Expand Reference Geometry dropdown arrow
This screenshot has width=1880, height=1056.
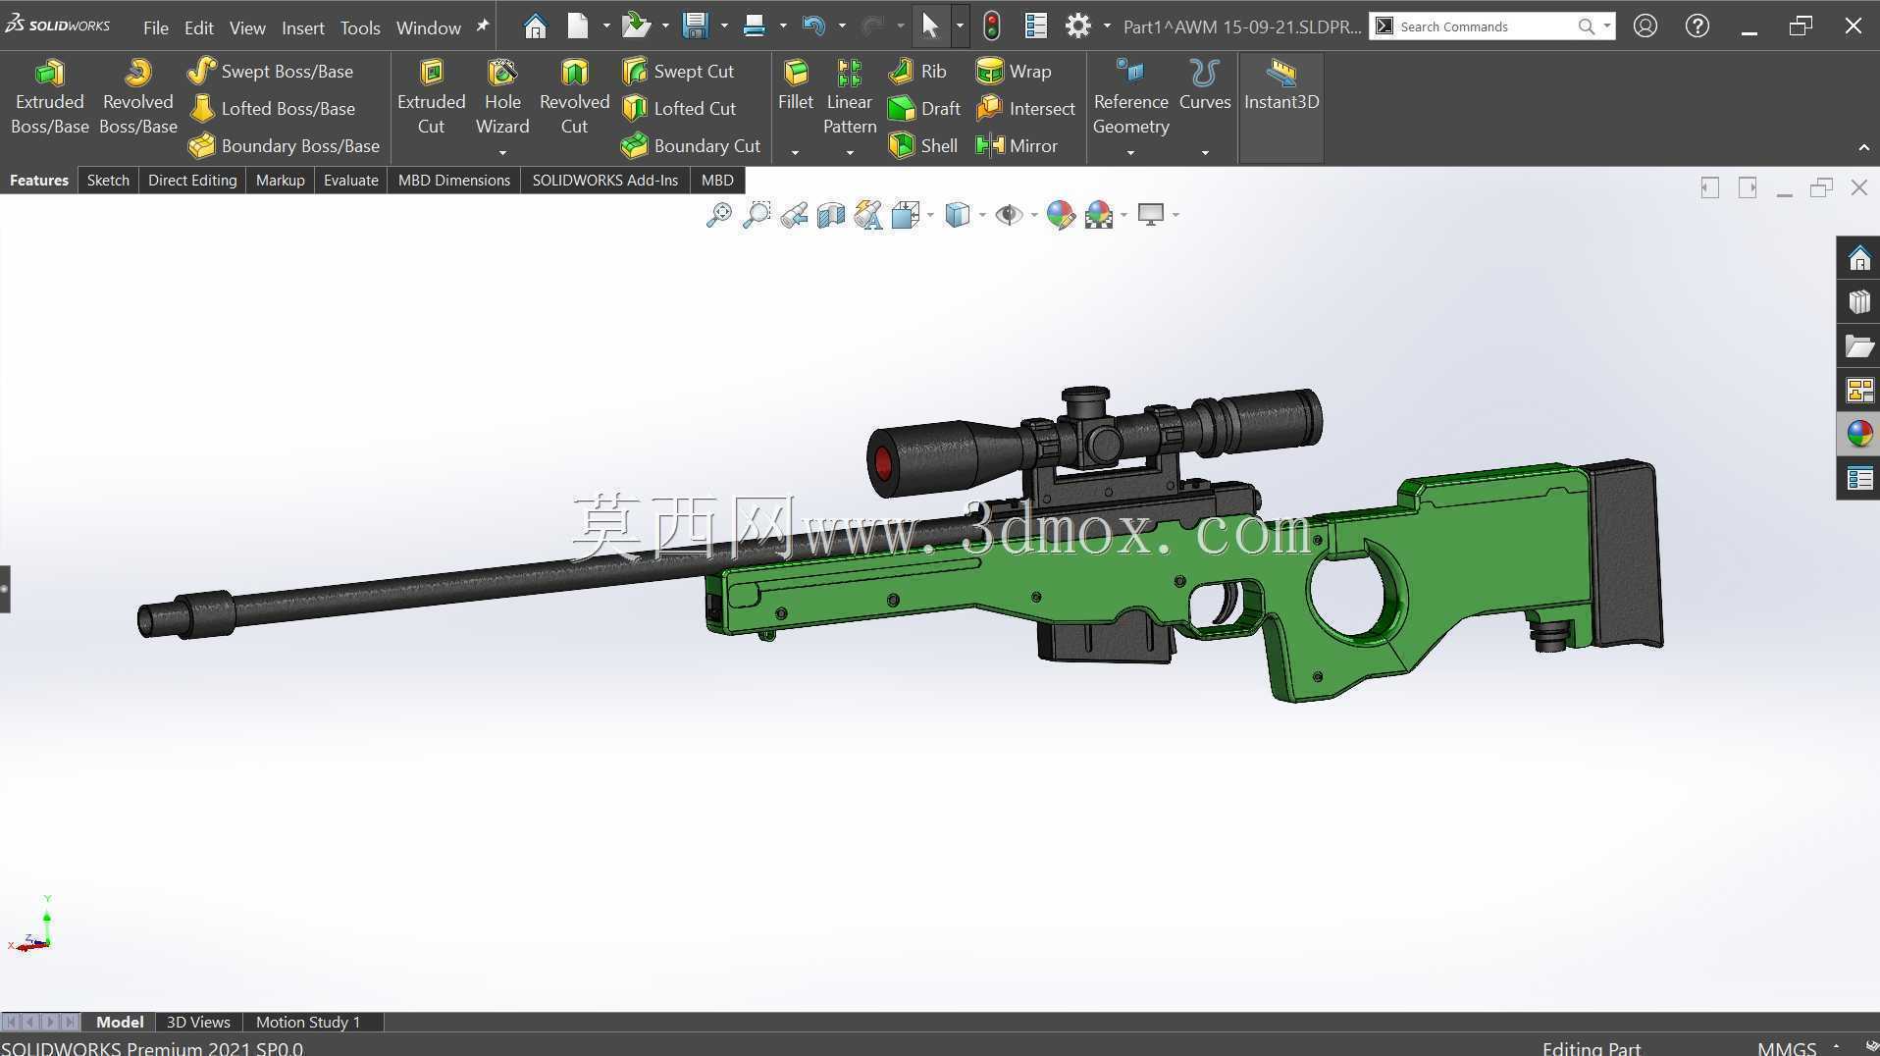pyautogui.click(x=1130, y=152)
